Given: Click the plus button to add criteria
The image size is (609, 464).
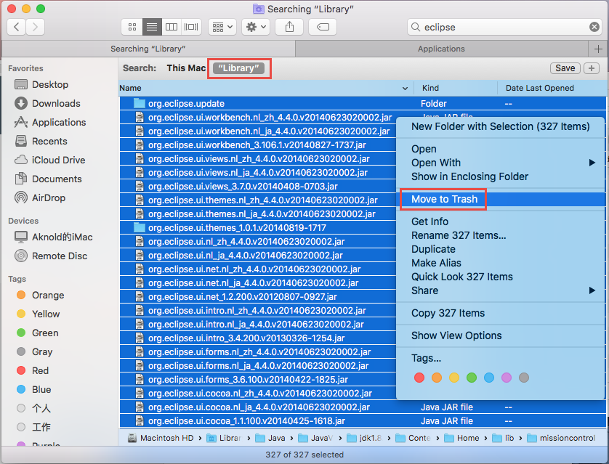Looking at the screenshot, I should pos(592,67).
